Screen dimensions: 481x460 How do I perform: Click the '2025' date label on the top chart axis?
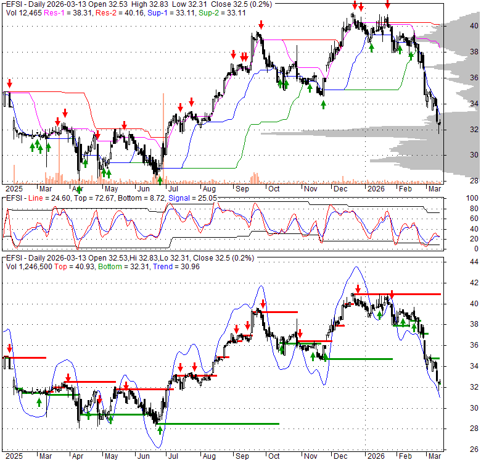pos(14,189)
